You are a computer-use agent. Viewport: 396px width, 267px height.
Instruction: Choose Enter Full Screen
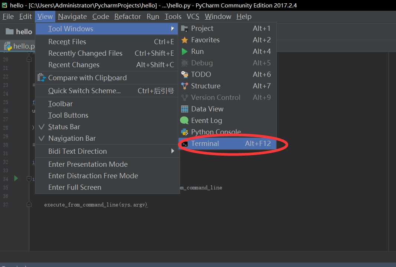107,188
